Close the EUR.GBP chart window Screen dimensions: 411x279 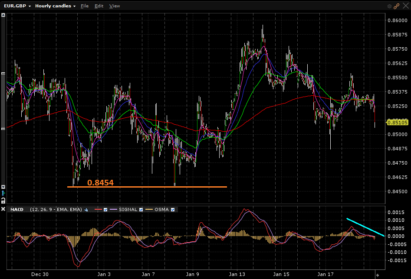tap(405, 6)
